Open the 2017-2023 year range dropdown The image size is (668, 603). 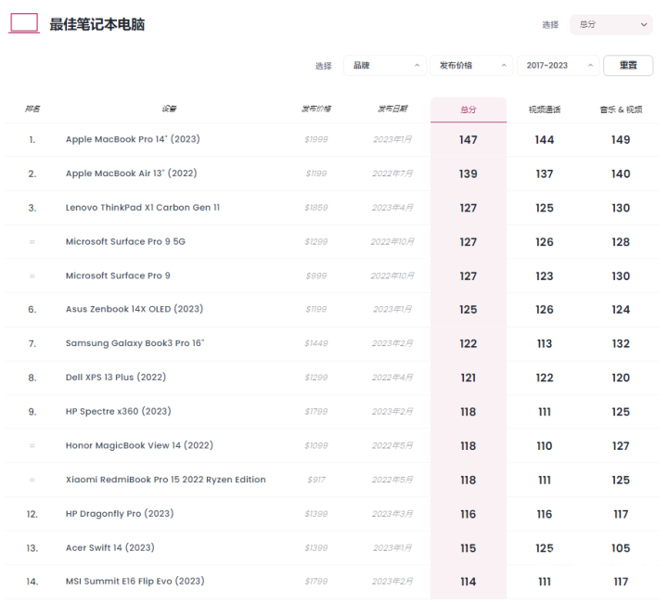559,66
